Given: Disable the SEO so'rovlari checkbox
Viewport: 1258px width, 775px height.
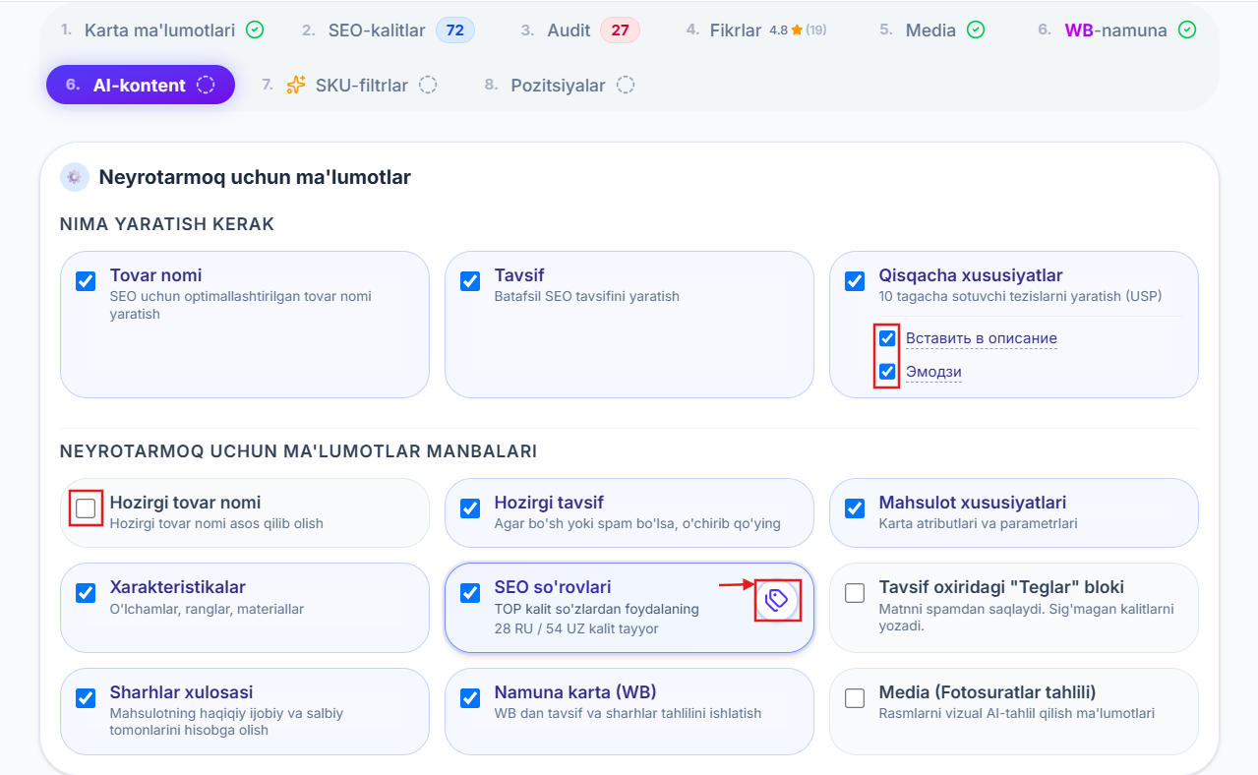Looking at the screenshot, I should [x=470, y=593].
